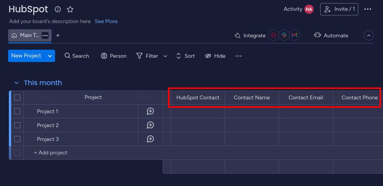Open the board info icon

point(58,9)
